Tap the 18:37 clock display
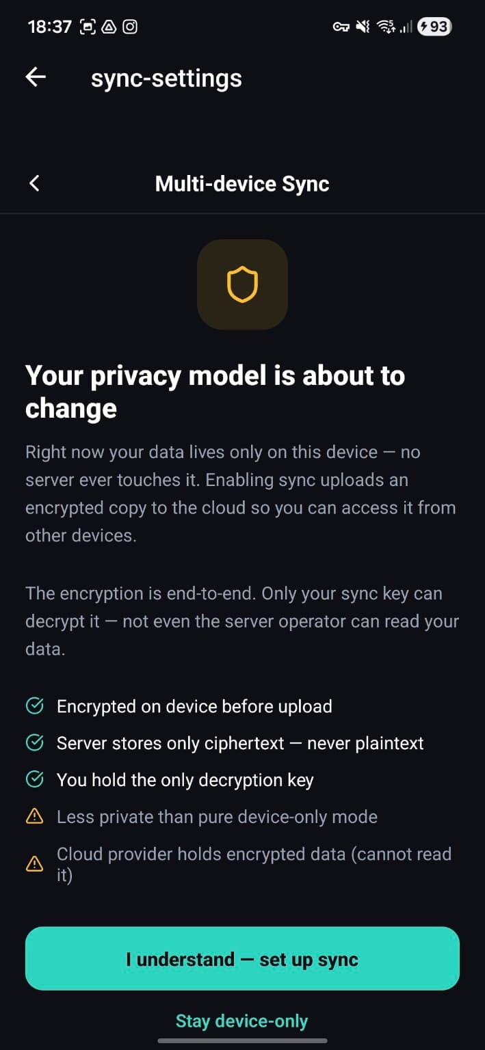485x1050 pixels. tap(48, 26)
